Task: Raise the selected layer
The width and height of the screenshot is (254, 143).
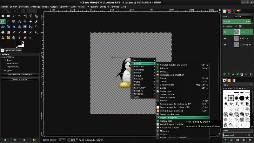Action: (233, 74)
